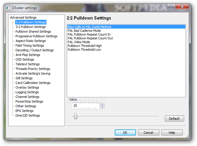197x146 pixels.
Task: Open Channel Settings
Action: point(27,97)
